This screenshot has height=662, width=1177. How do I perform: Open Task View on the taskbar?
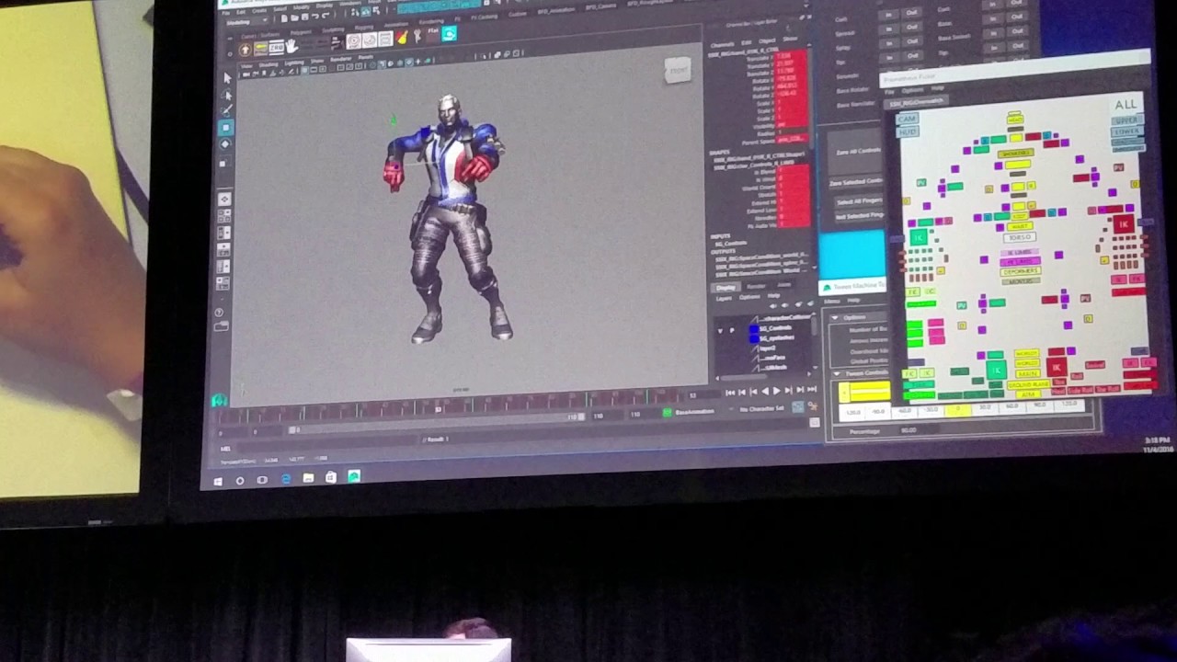tap(262, 479)
